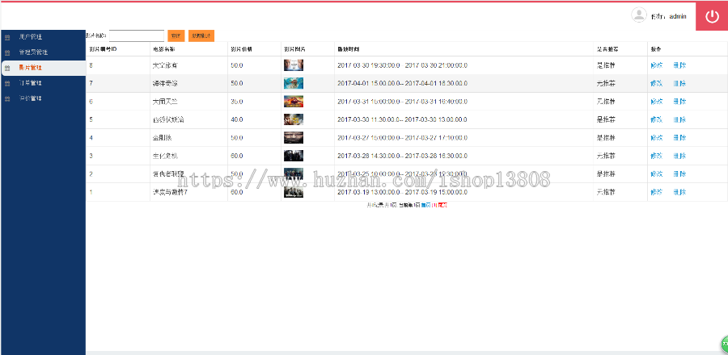Open the 订单管理 order management menu
Viewport: 728px width, 355px height.
(31, 83)
